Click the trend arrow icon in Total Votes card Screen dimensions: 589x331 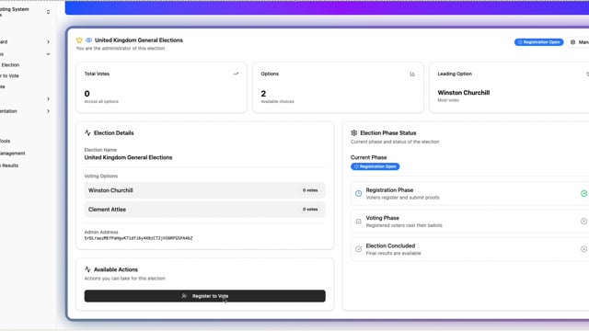236,74
